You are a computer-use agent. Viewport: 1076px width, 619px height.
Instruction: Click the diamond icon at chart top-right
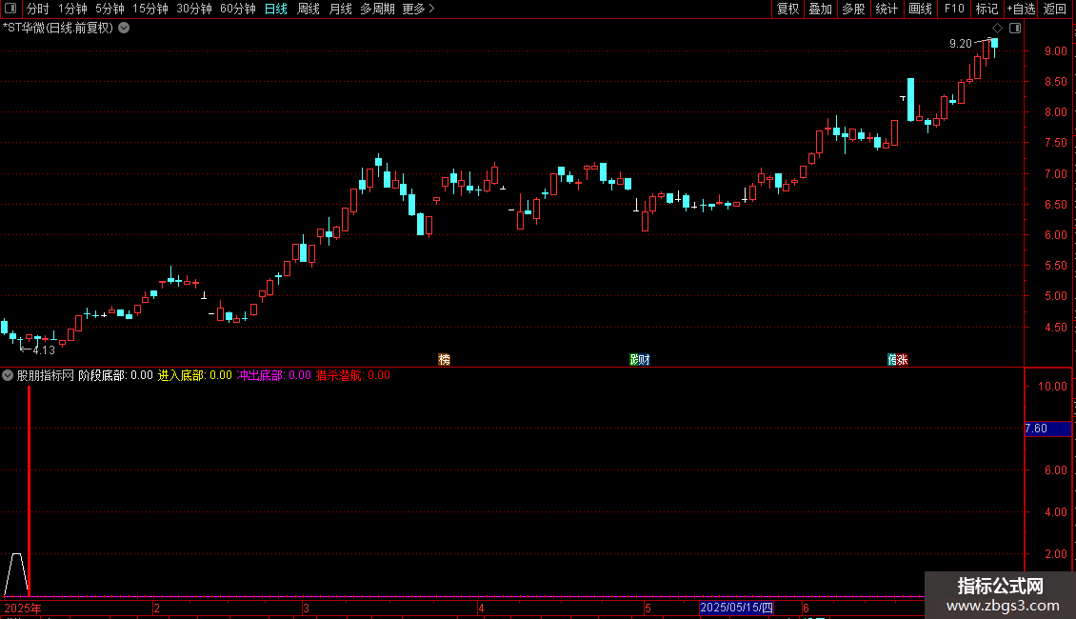tap(998, 29)
